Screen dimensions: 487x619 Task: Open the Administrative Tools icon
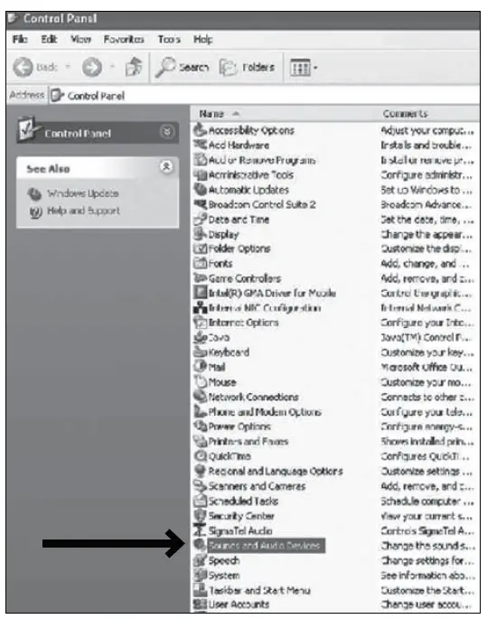200,174
